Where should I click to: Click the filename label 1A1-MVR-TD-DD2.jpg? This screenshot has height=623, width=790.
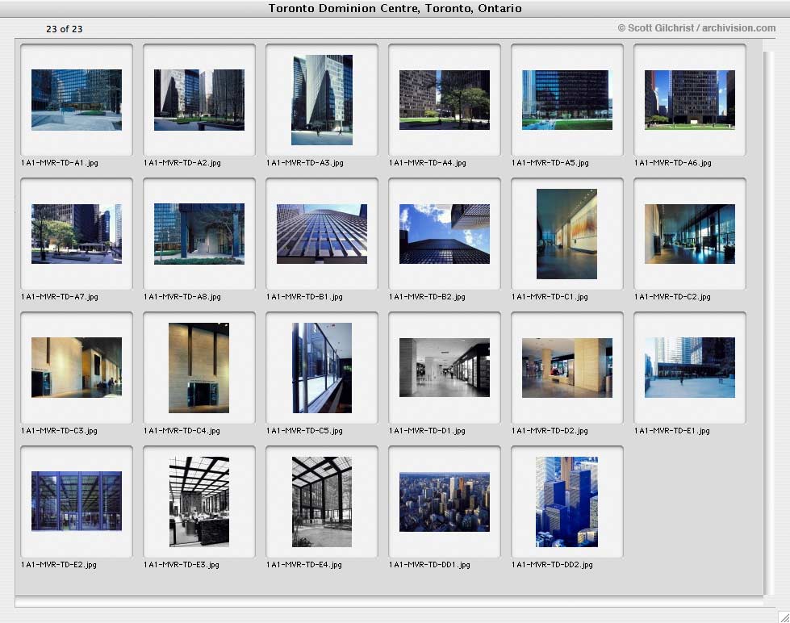(x=552, y=565)
